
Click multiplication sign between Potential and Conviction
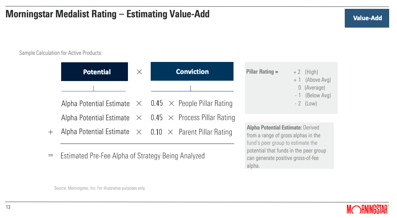point(139,72)
